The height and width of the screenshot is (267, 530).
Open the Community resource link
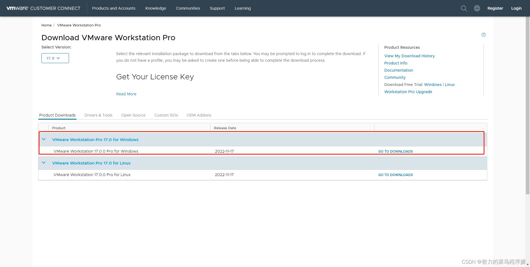pyautogui.click(x=395, y=77)
